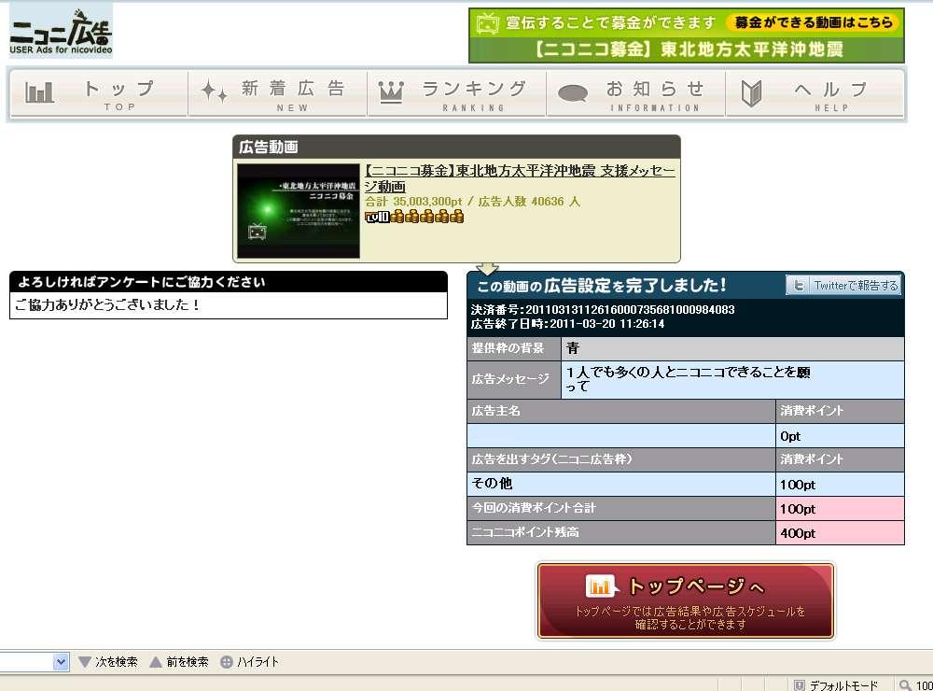The width and height of the screenshot is (933, 691).
Task: Click the 決済番号 payment number text
Action: tap(602, 310)
